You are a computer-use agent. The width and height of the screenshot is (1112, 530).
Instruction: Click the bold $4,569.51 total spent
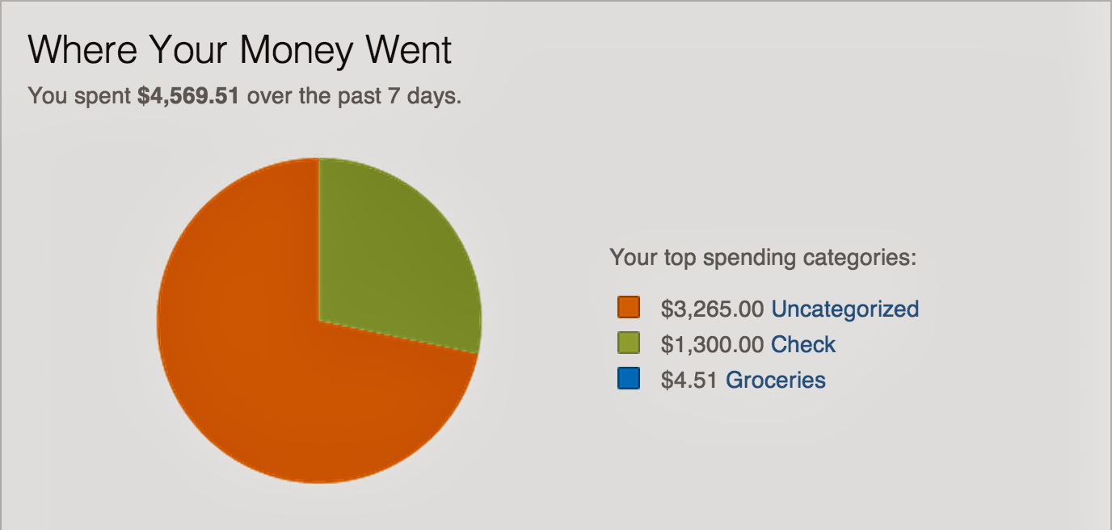[188, 96]
